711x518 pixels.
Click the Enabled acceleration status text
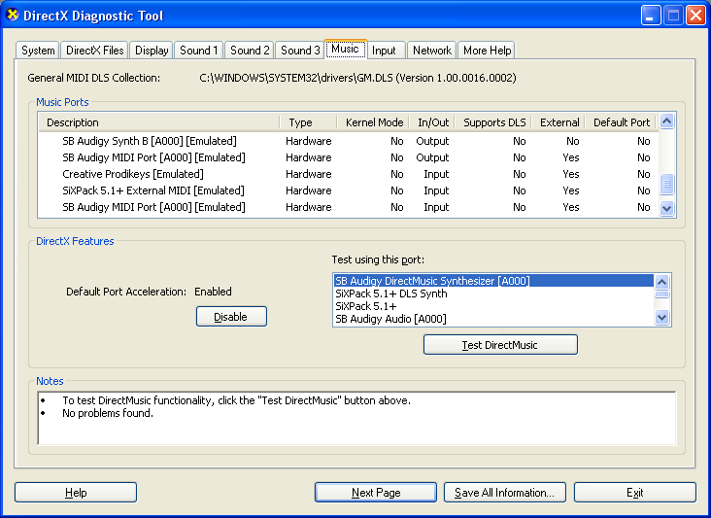click(213, 292)
